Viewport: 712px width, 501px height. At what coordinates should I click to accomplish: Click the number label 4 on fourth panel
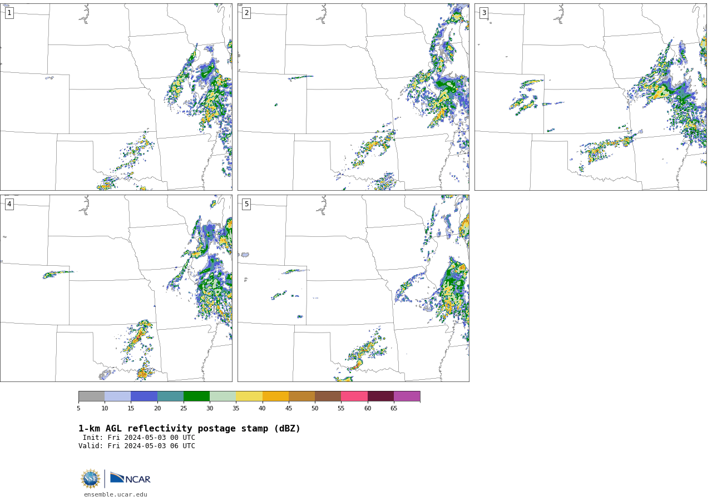coord(9,204)
